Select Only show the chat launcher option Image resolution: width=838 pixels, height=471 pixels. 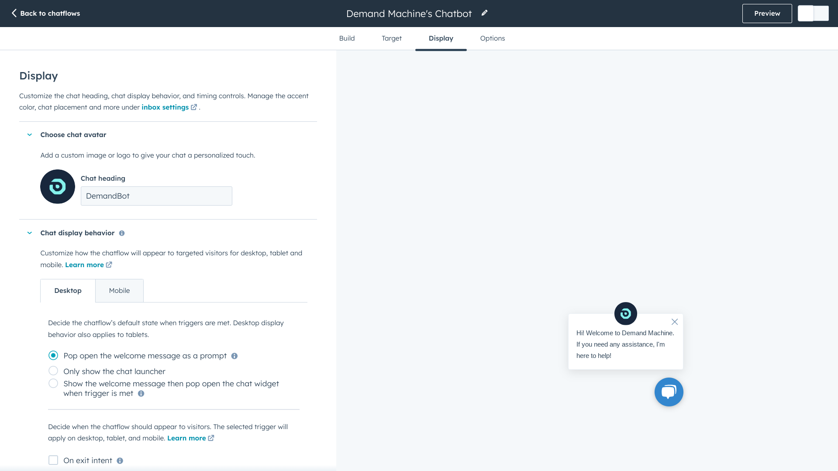[x=53, y=371]
